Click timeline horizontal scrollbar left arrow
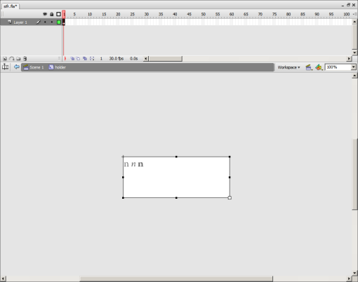 click(x=146, y=59)
